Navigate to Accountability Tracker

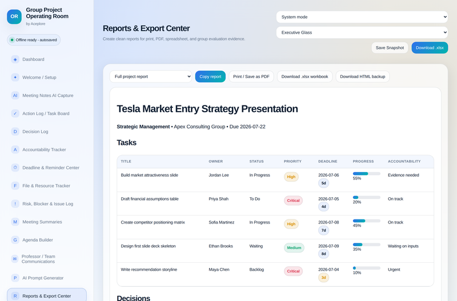coord(47,149)
